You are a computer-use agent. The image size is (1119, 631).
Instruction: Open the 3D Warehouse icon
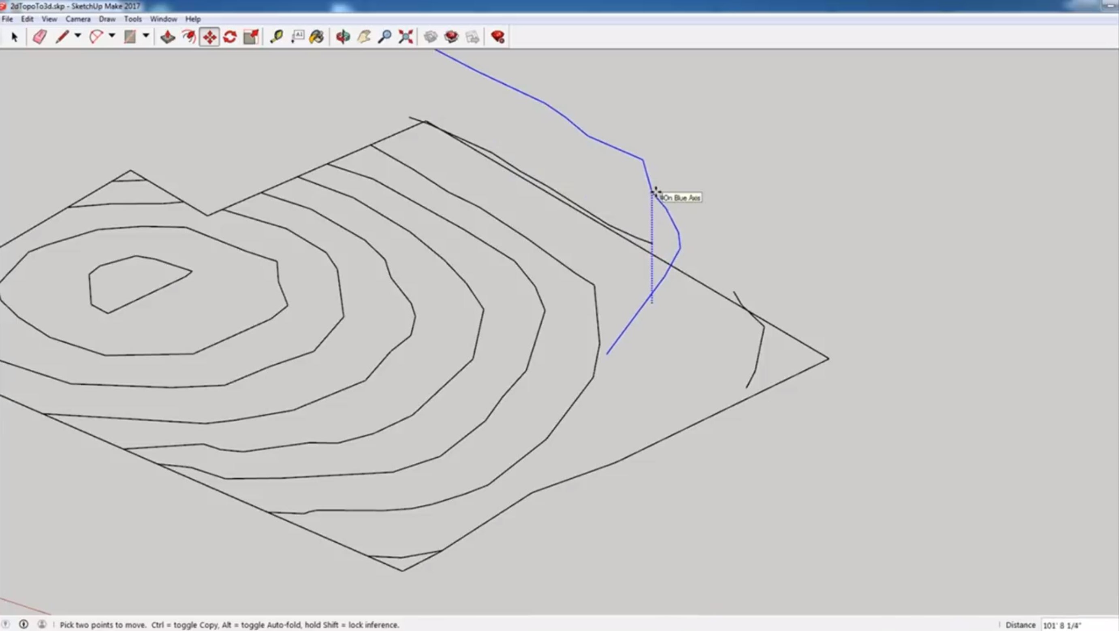[431, 37]
